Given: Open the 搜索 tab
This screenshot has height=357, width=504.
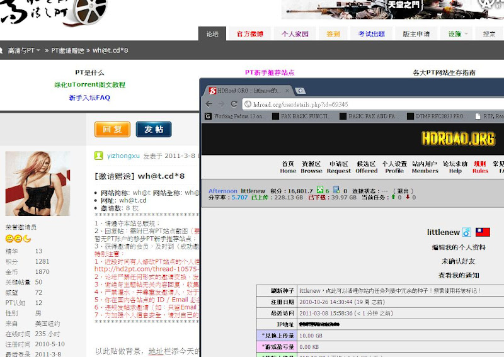Looking at the screenshot, I should point(489,34).
